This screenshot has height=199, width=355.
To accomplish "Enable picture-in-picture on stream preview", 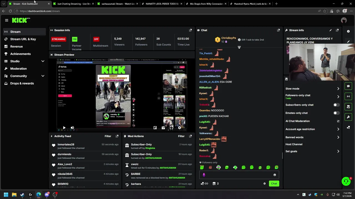I will point(155,128).
